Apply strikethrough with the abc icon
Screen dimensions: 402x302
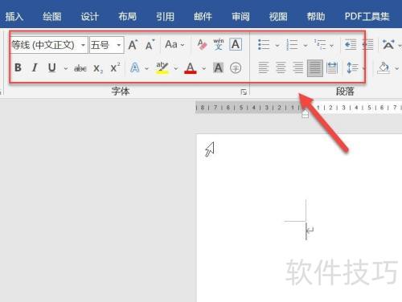click(80, 68)
